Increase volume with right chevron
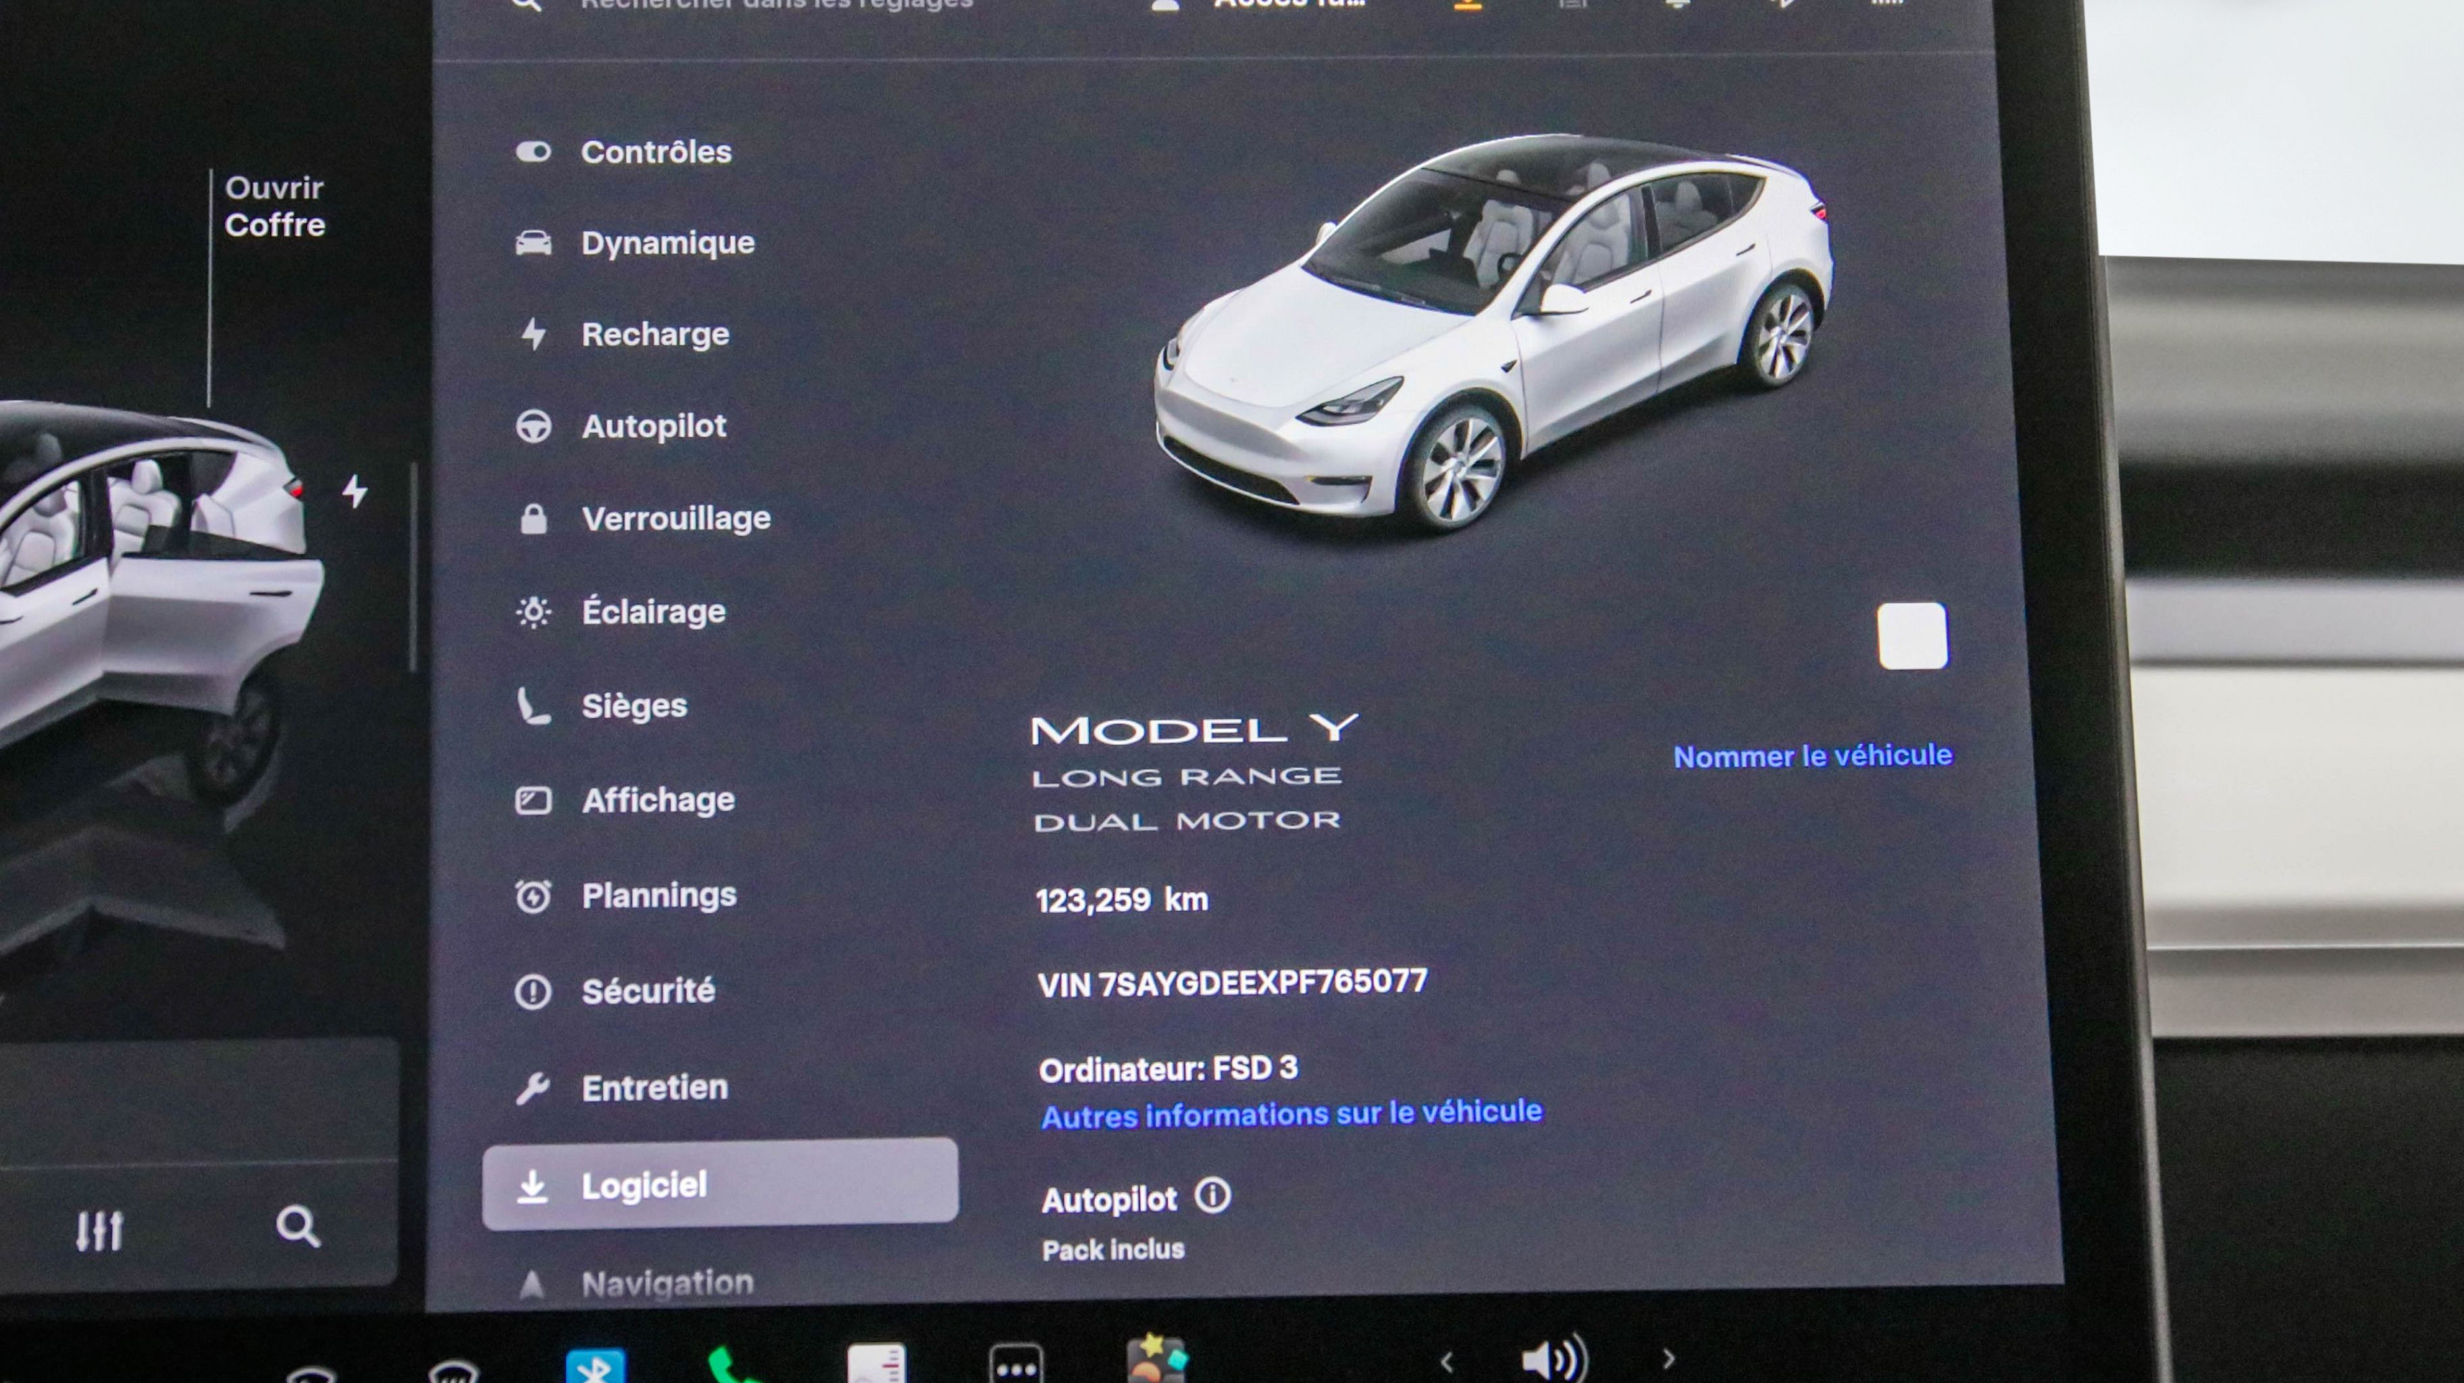This screenshot has width=2464, height=1383. tap(1669, 1359)
